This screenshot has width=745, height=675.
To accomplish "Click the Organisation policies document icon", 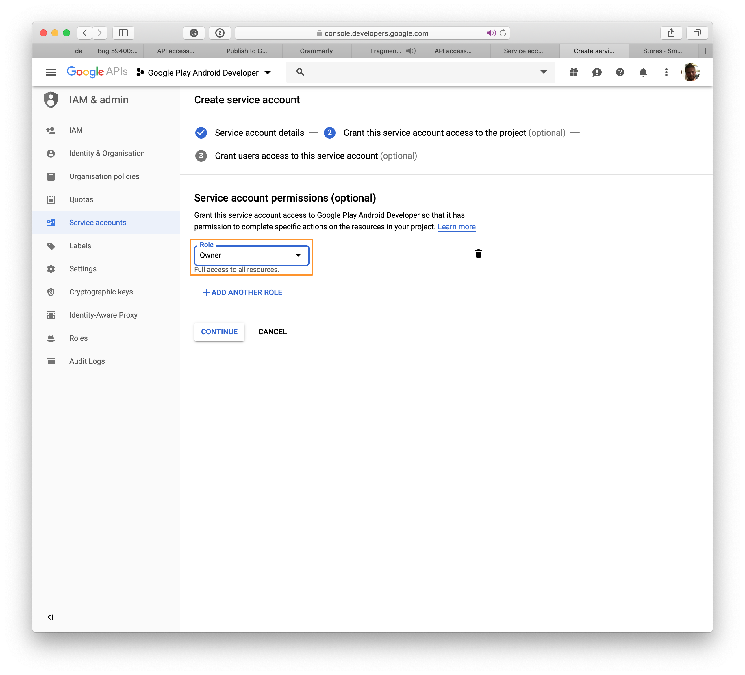I will coord(51,176).
